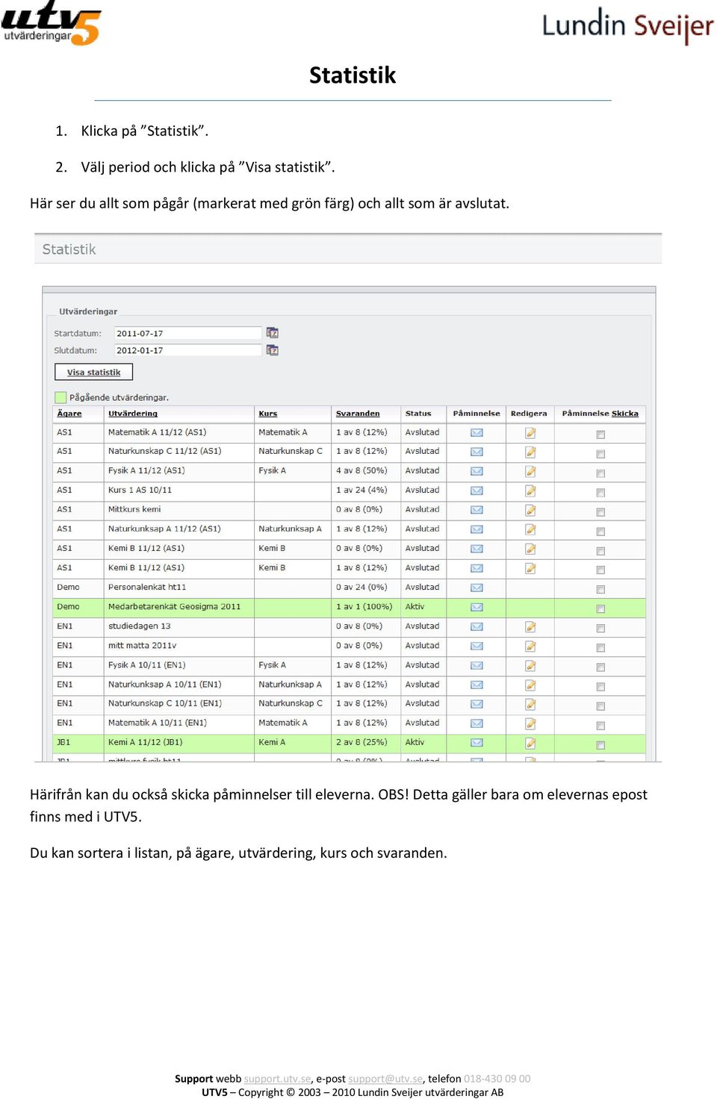Click the pencil icon for Naturkunksap A 10/11 (EN1)
Viewport: 717px width, 1099px height.
point(530,685)
